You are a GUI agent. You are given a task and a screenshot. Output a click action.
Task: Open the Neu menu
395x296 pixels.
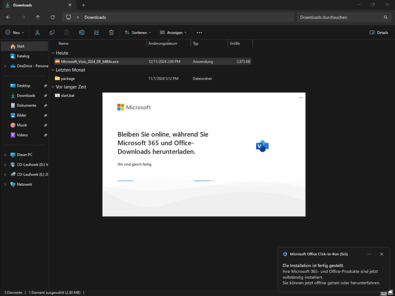point(15,33)
